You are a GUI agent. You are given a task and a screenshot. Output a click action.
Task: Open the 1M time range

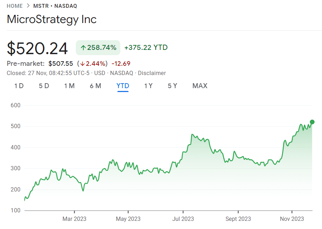(x=70, y=86)
